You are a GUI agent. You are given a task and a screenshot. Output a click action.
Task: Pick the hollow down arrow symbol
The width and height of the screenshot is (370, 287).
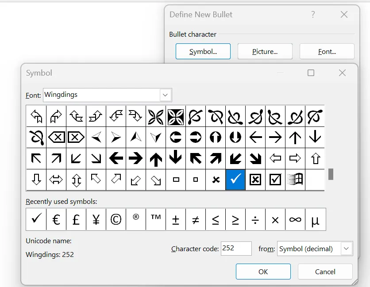[36, 180]
